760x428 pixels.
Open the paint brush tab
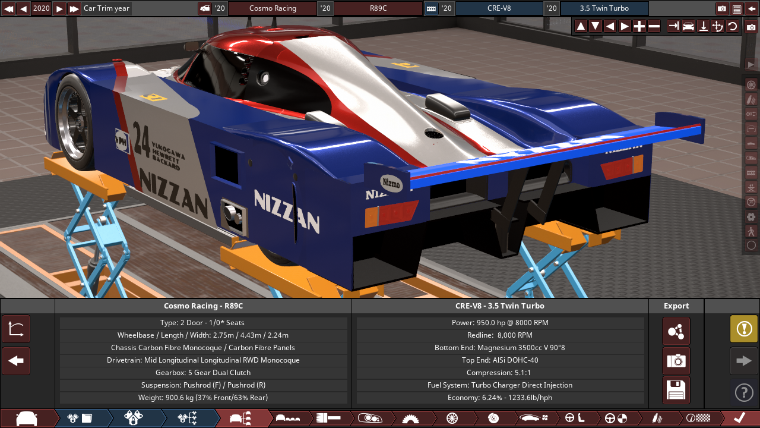click(328, 418)
